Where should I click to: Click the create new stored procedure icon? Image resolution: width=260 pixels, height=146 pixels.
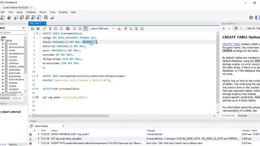coord(33,17)
